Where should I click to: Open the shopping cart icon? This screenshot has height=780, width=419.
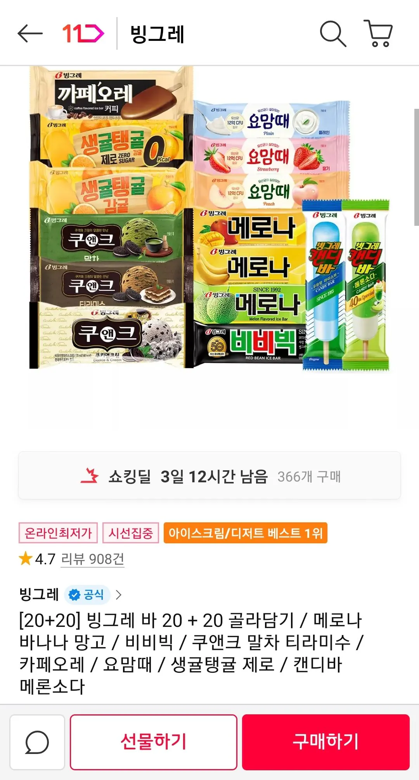379,33
